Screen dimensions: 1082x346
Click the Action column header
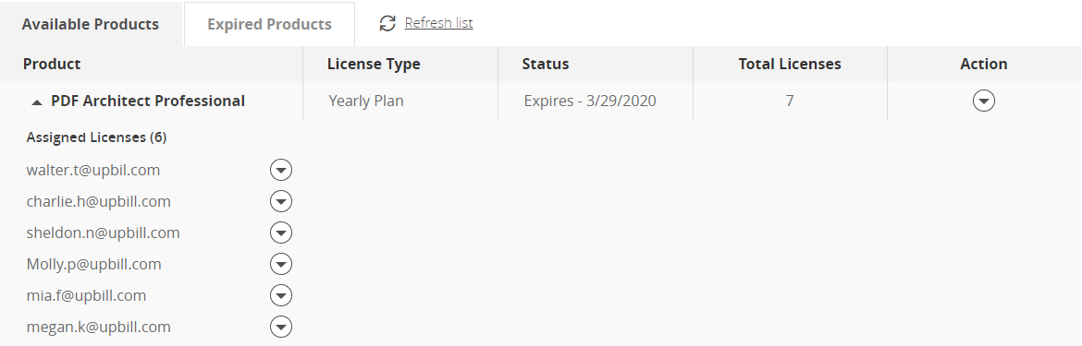983,64
